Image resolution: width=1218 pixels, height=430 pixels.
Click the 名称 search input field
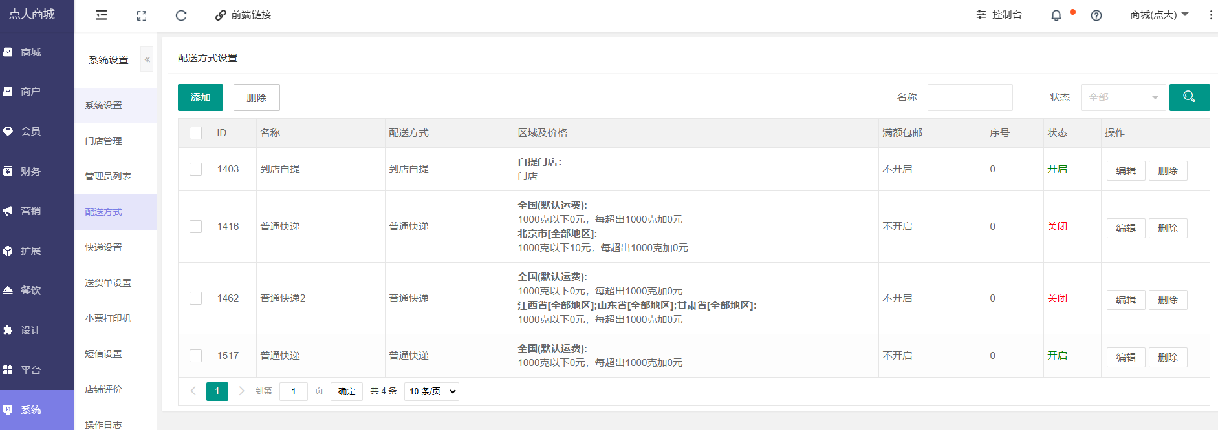(970, 97)
